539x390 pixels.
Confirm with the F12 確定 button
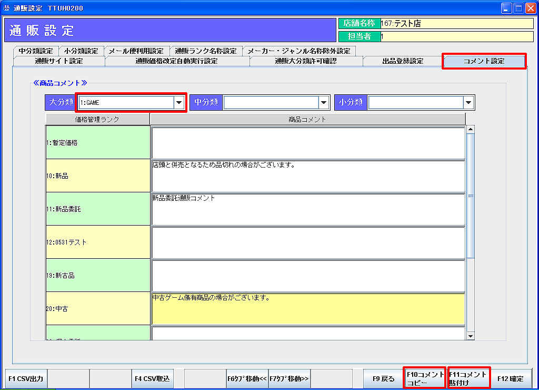511,378
